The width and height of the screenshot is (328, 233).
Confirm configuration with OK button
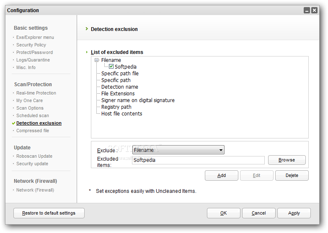(x=223, y=213)
